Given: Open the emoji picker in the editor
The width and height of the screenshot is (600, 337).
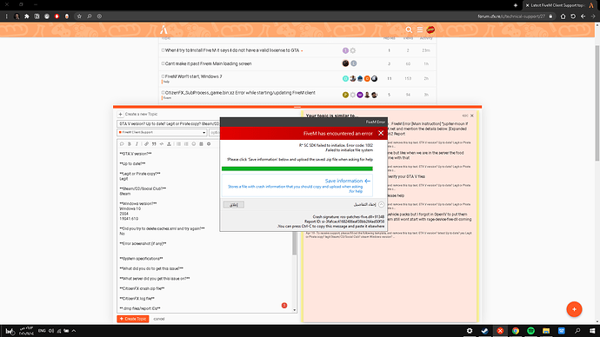Looking at the screenshot, I should point(194,144).
